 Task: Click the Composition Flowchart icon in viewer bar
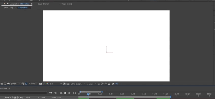click(x=109, y=84)
